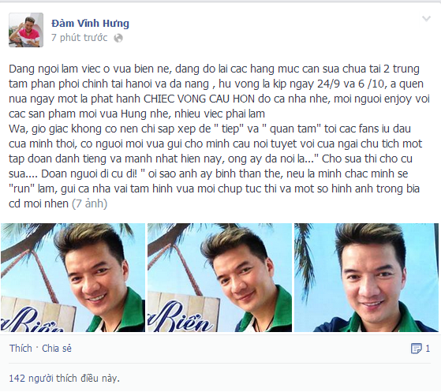Open the post options chevron menu
This screenshot has width=441, height=392.
tap(426, 19)
